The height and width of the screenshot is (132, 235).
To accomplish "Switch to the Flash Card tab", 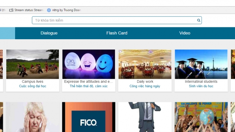I will [117, 33].
